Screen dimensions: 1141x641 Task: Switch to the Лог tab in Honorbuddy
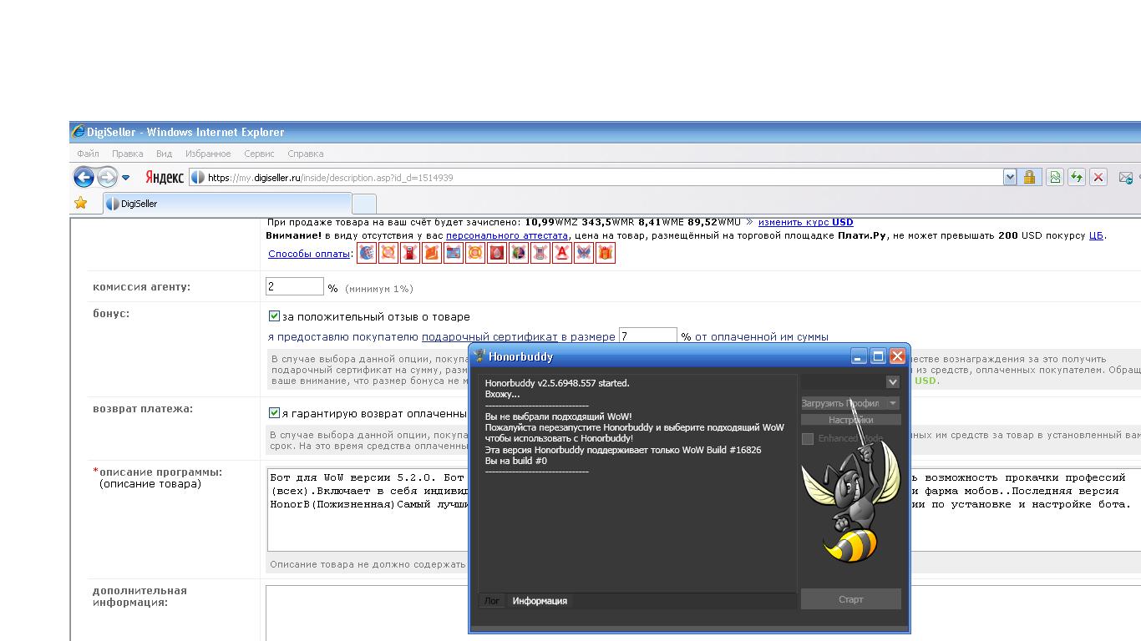(492, 601)
